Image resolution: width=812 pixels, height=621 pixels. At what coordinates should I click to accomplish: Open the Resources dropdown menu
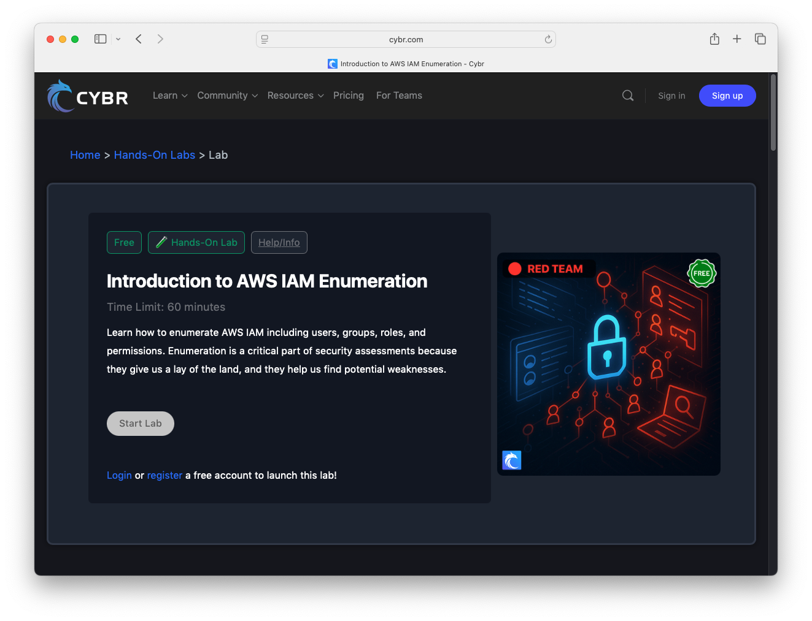(x=295, y=96)
